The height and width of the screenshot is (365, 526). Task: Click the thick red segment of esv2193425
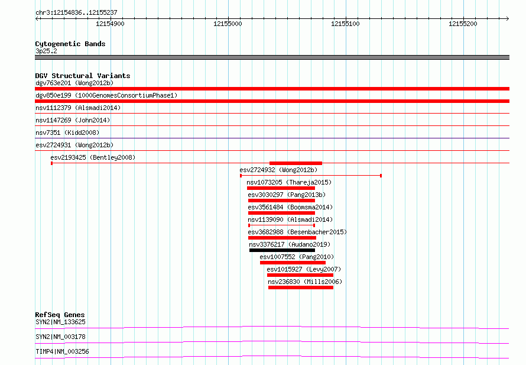coord(296,163)
